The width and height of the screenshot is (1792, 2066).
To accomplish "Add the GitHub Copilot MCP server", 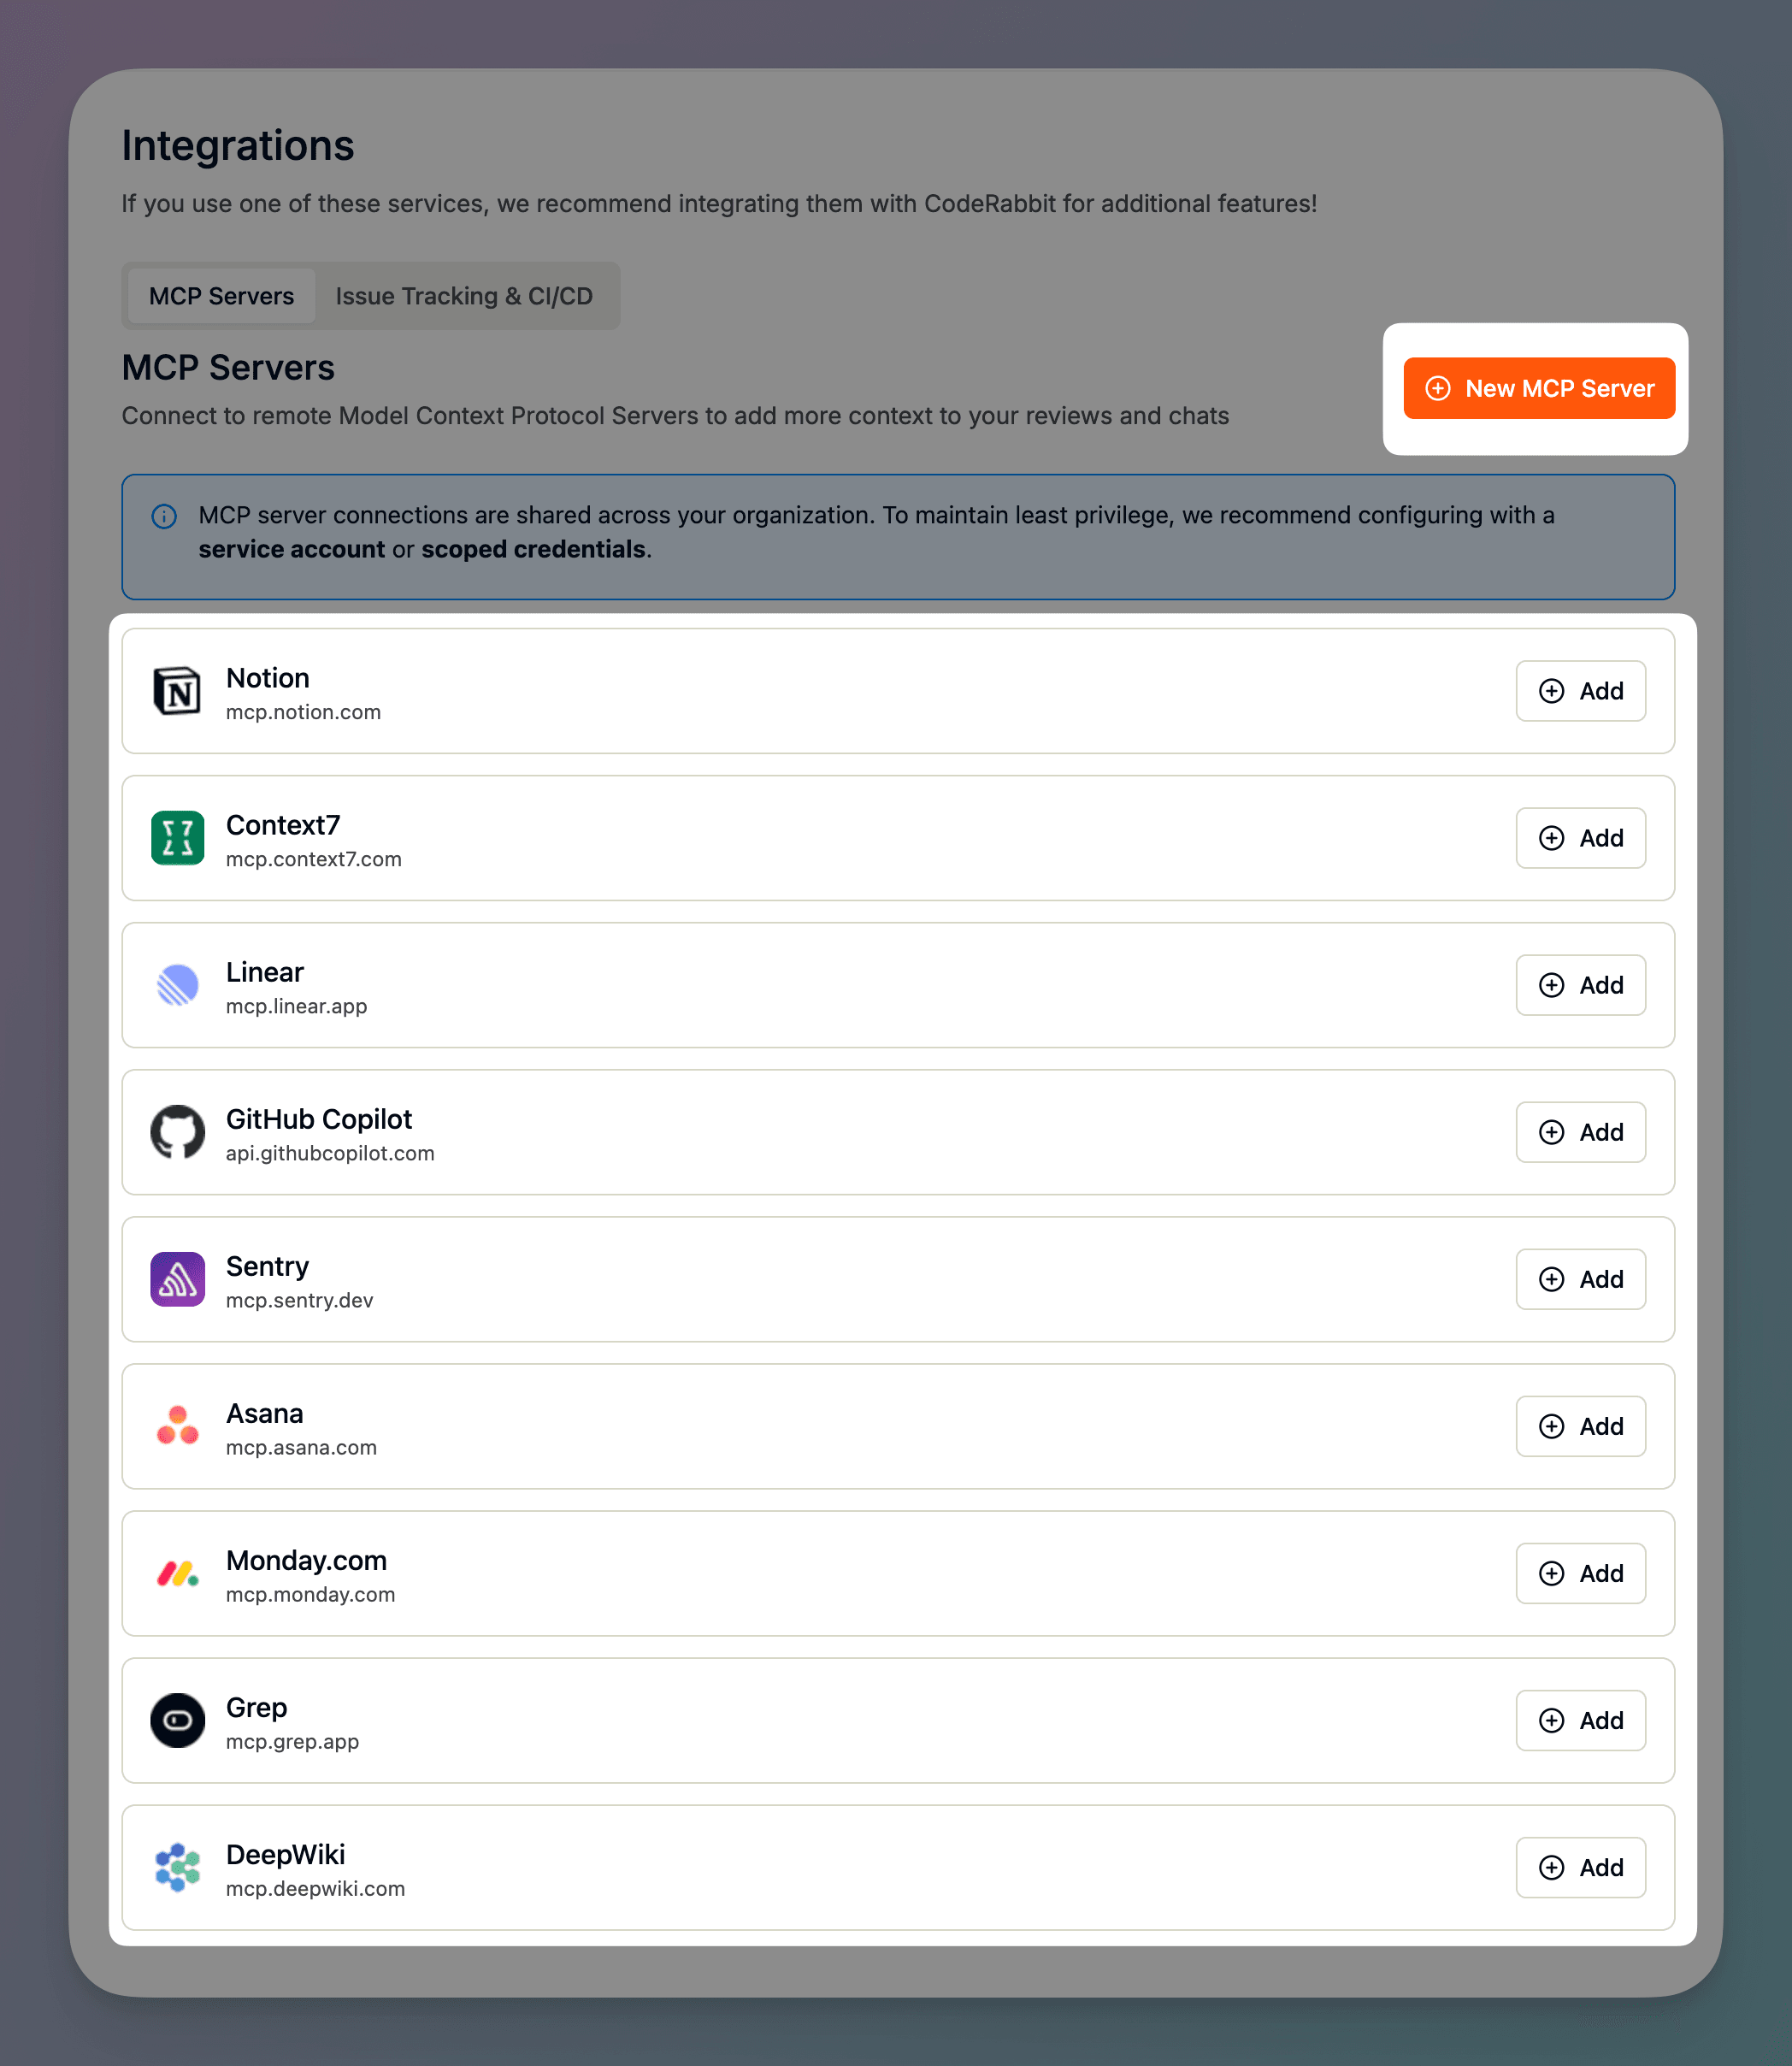I will [1580, 1132].
